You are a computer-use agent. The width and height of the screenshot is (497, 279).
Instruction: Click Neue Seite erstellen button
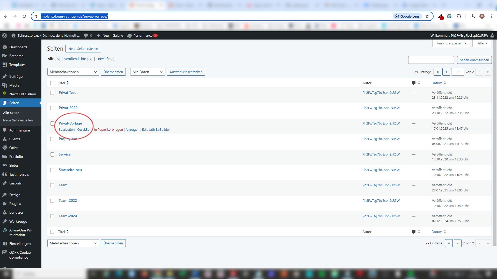(83, 49)
